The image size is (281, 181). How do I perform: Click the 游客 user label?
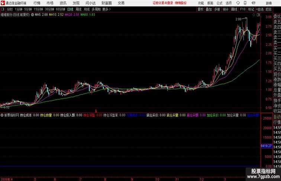269,3
